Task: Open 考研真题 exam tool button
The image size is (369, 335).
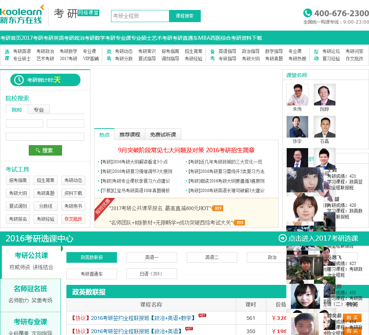Action: point(45,193)
